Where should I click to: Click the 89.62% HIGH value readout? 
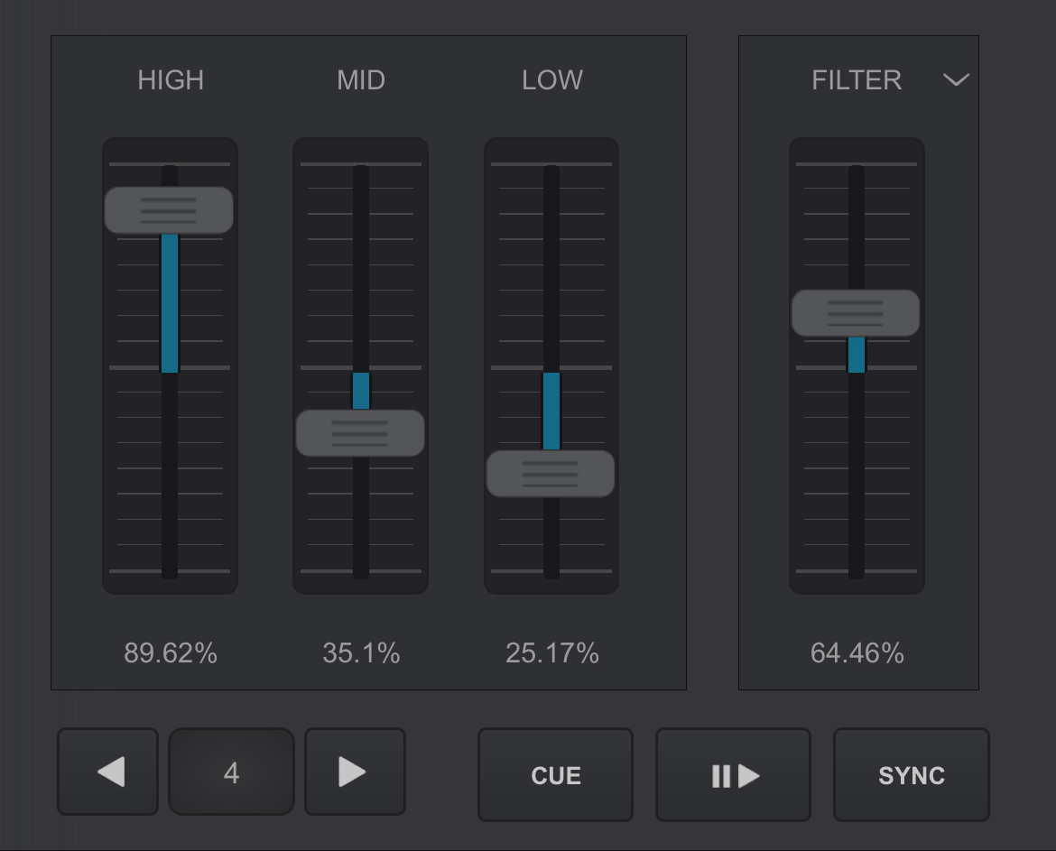pos(171,653)
